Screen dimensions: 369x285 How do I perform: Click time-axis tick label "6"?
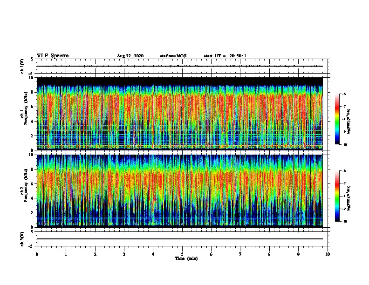(212, 254)
